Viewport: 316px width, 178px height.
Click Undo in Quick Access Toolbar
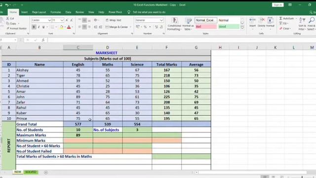tap(7, 5)
